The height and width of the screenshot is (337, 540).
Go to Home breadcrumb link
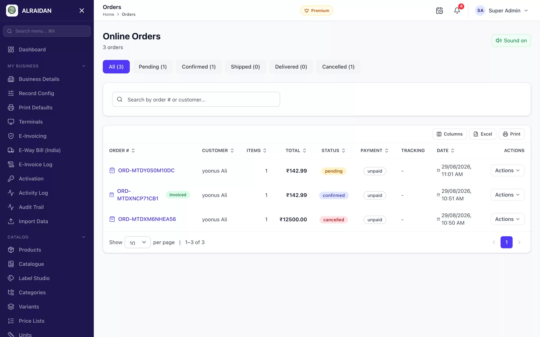tap(109, 14)
